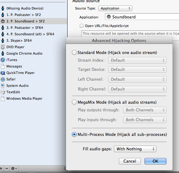Click the minus icon to remove the source
Image resolution: width=179 pixels, height=173 pixels.
click(7, 168)
